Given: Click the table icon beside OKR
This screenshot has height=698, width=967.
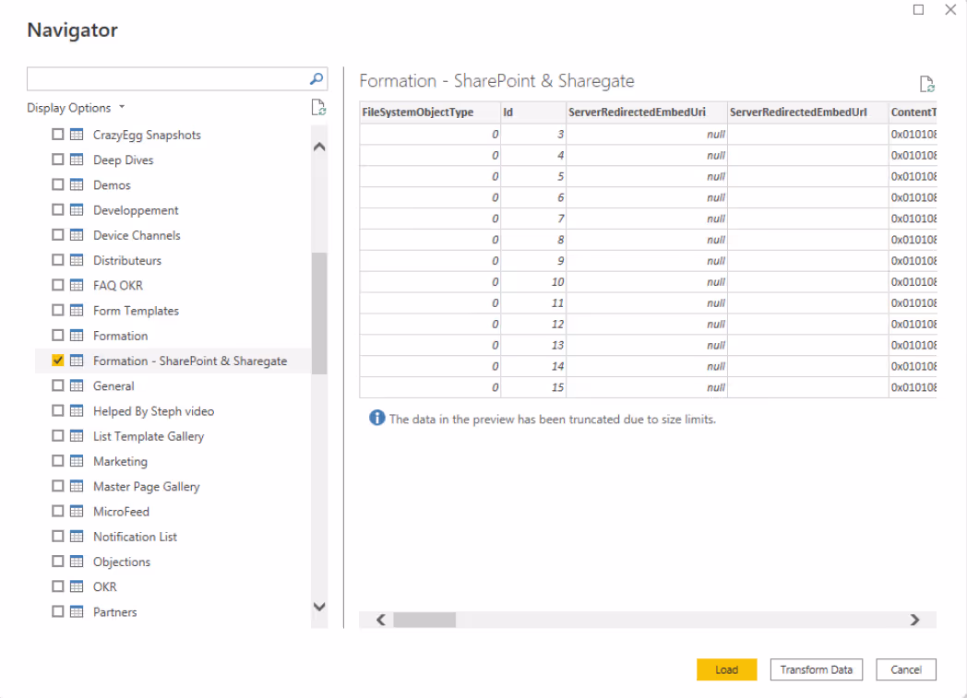Looking at the screenshot, I should (77, 586).
